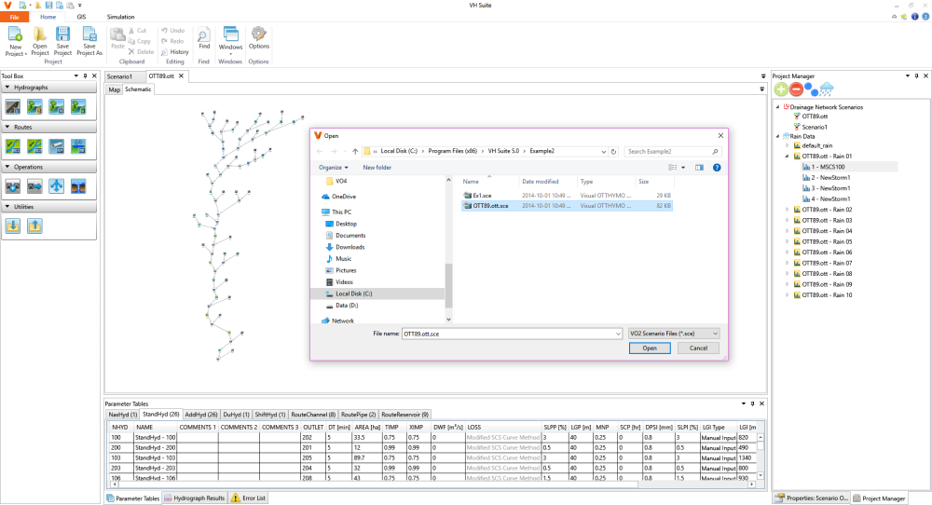This screenshot has width=932, height=505.
Task: Click the help icon in Open dialog
Action: click(x=717, y=168)
